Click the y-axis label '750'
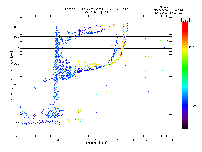The height and width of the screenshot is (152, 202). [x=17, y=16]
